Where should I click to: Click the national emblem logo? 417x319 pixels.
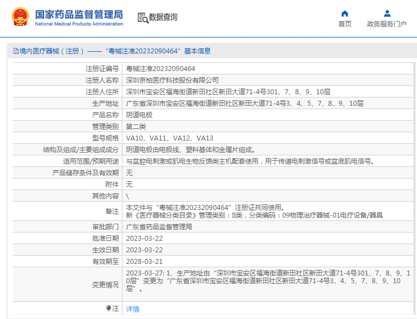click(x=20, y=17)
